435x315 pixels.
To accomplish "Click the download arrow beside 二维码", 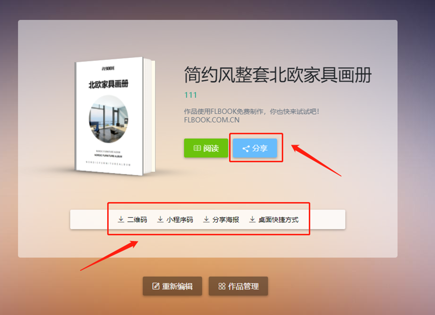I will pos(121,219).
